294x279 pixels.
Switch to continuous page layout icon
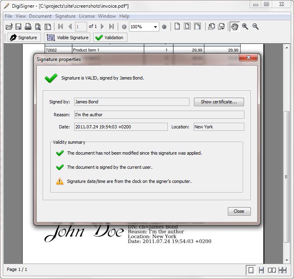[x=261, y=271]
